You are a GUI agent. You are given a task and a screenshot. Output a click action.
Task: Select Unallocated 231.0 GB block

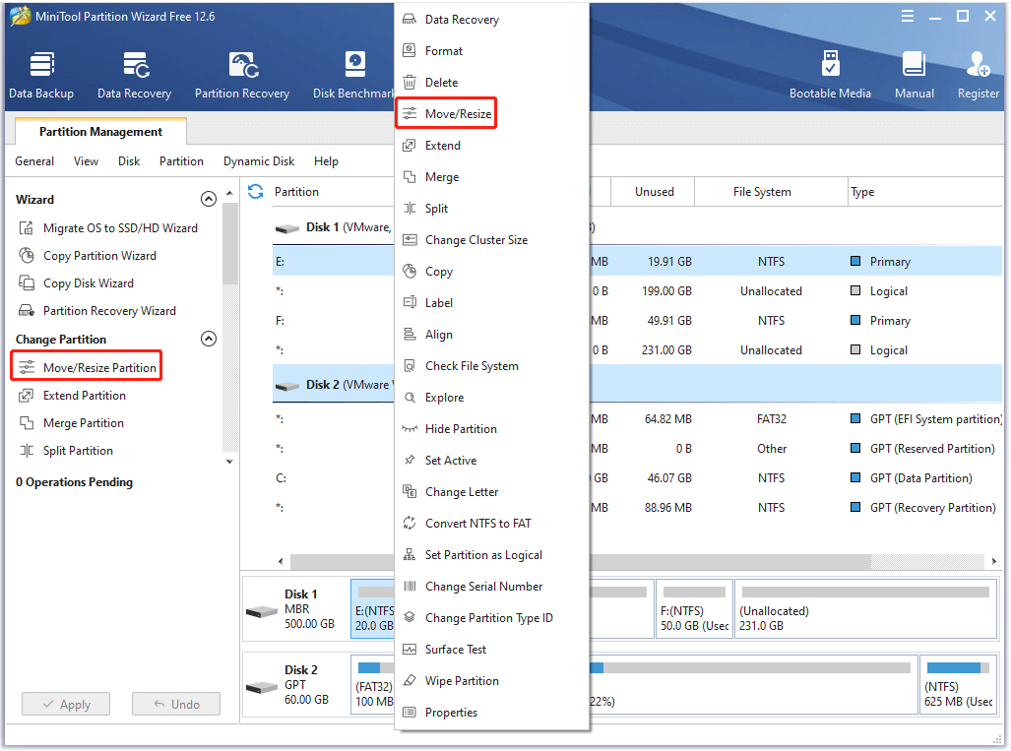866,609
